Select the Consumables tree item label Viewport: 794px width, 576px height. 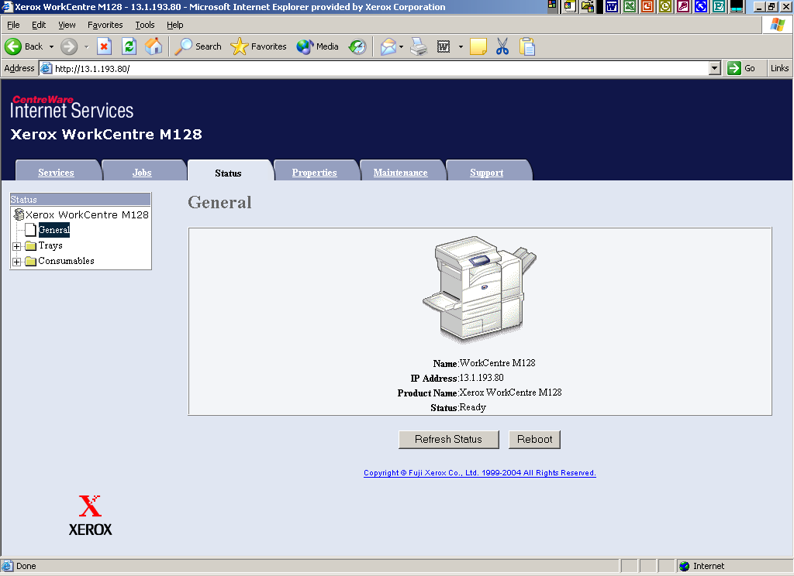click(x=67, y=261)
